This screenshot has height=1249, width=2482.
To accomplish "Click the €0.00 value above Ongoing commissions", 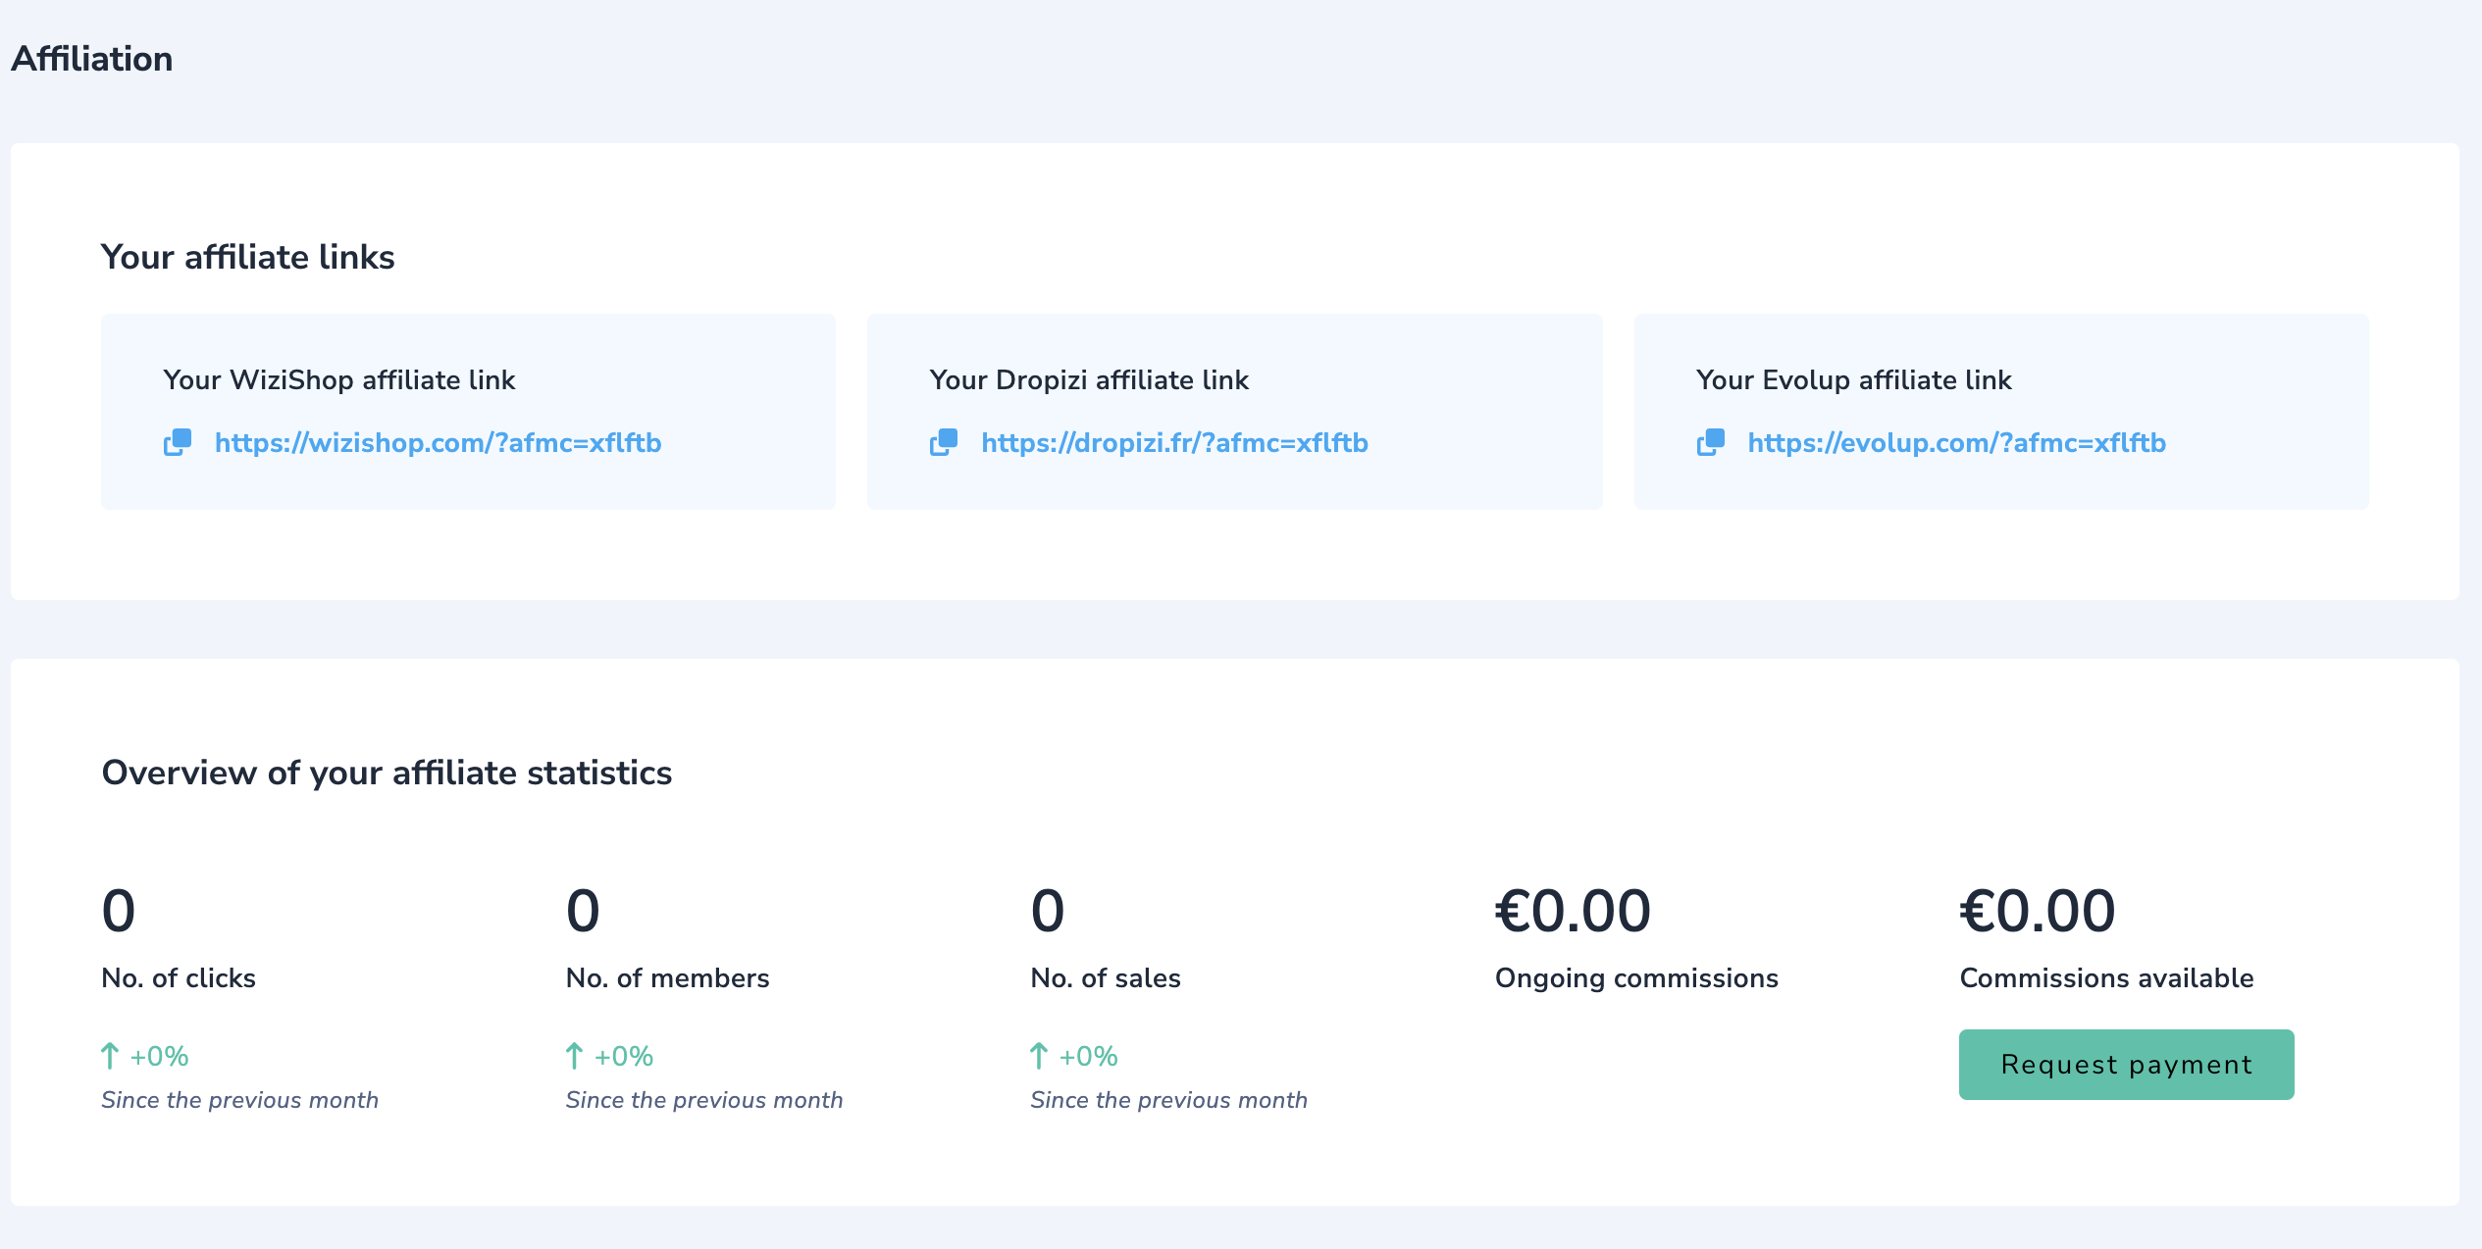I will pyautogui.click(x=1573, y=911).
